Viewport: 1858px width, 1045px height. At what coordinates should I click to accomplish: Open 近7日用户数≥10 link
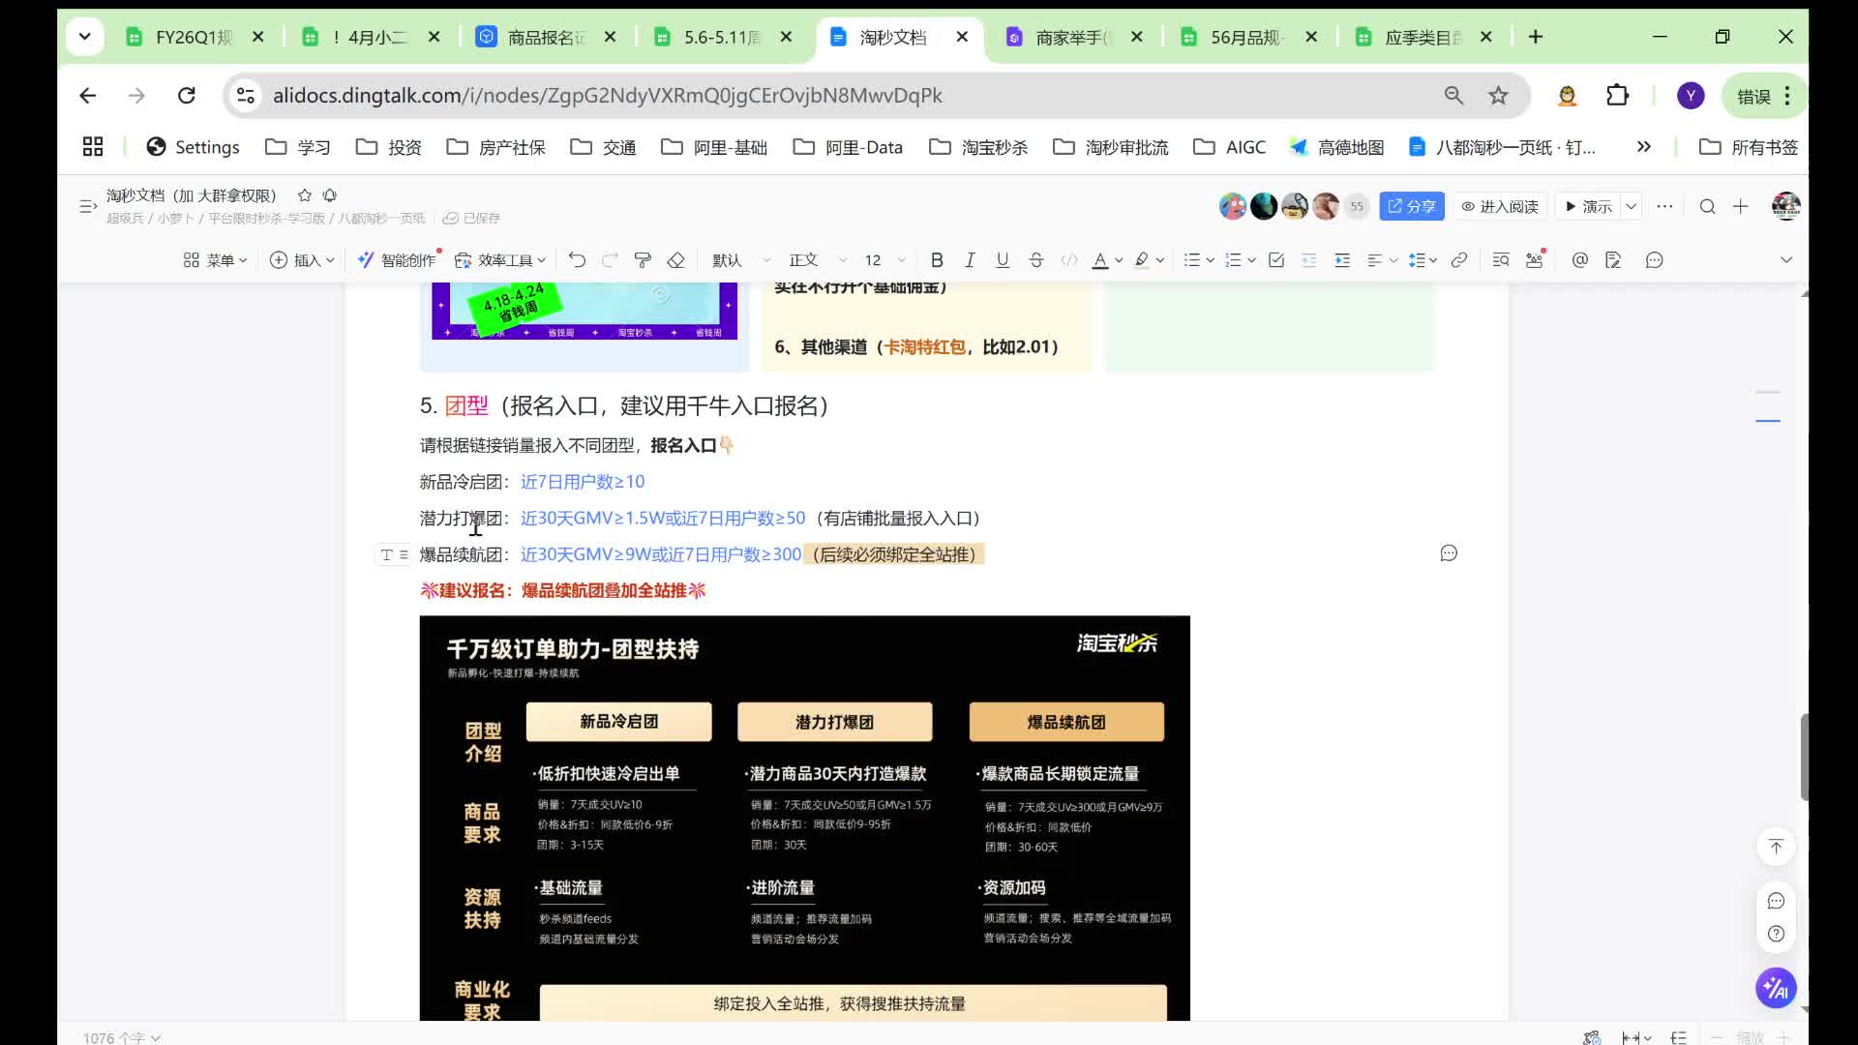point(582,481)
